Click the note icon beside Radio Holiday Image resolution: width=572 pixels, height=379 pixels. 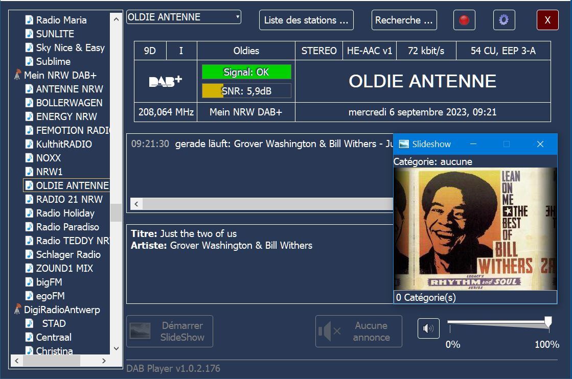click(29, 213)
